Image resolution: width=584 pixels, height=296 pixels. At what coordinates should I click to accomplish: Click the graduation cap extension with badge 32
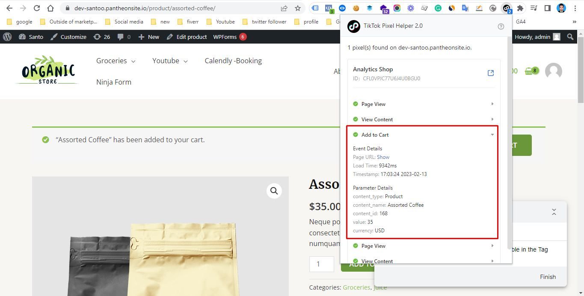383,8
